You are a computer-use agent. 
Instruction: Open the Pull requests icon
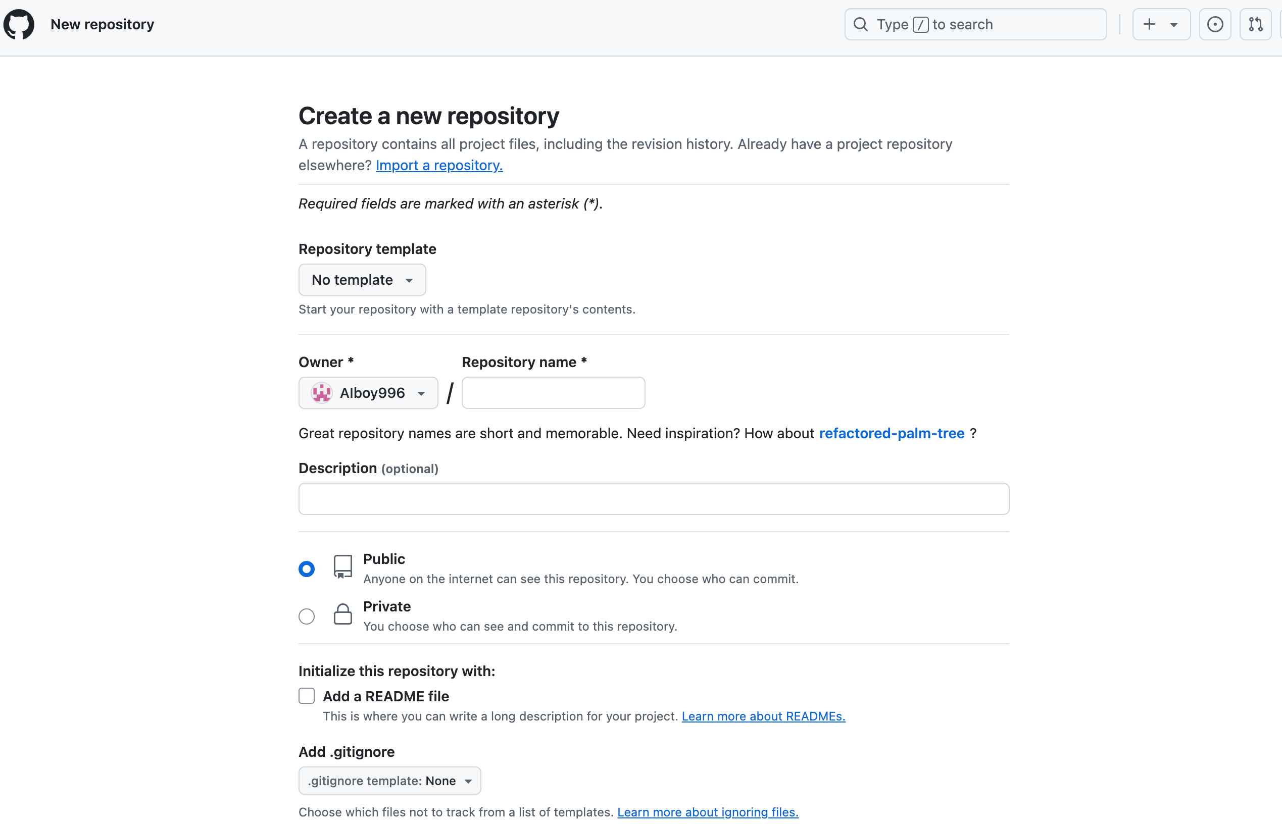[1255, 24]
